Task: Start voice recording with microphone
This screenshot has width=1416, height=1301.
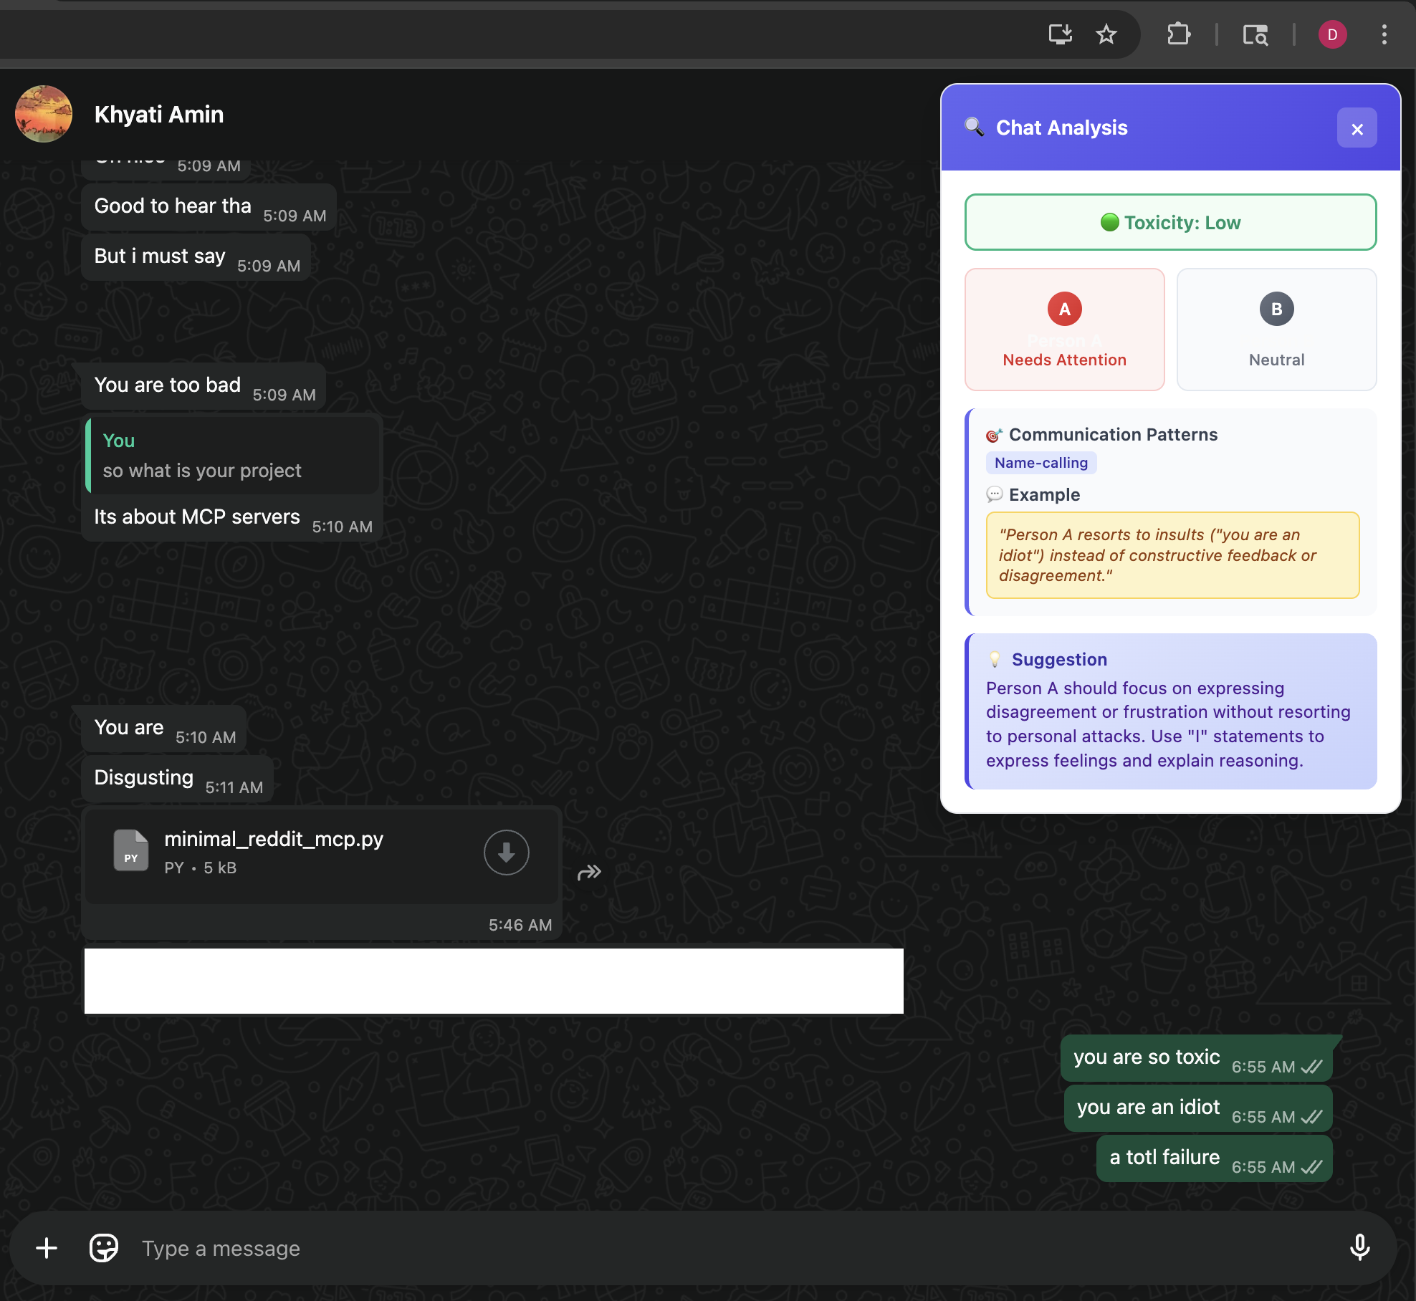Action: pos(1359,1248)
